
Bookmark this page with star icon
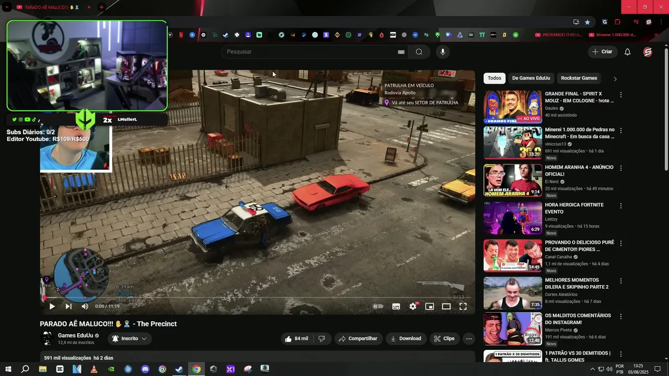point(587,22)
